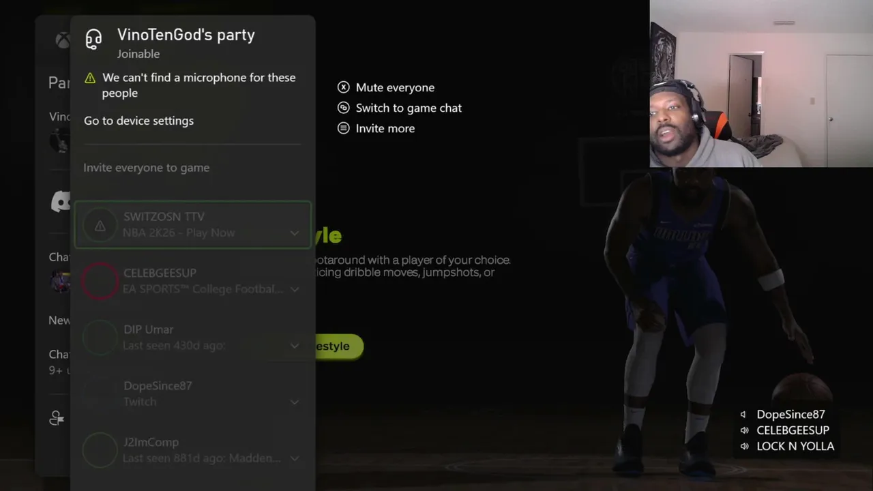Expand the CELEBGEESUP member chevron

295,289
